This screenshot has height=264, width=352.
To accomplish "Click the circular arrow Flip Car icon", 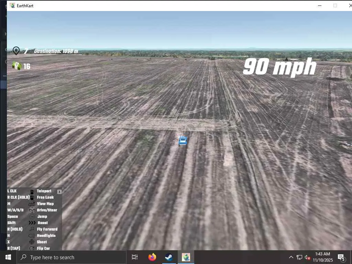I will coord(32,248).
